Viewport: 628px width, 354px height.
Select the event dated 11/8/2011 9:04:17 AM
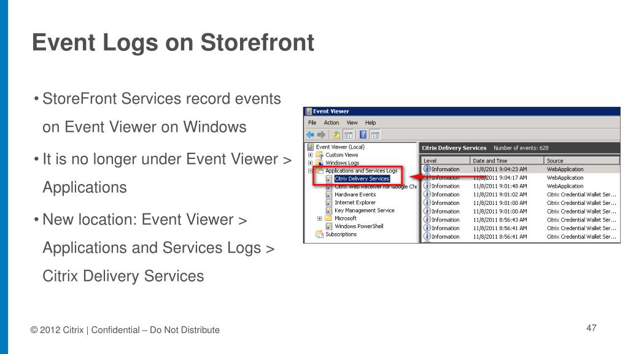click(520, 177)
